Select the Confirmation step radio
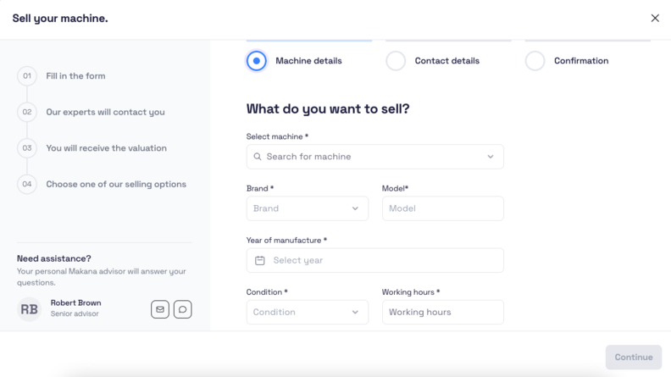This screenshot has width=671, height=377. [x=535, y=61]
